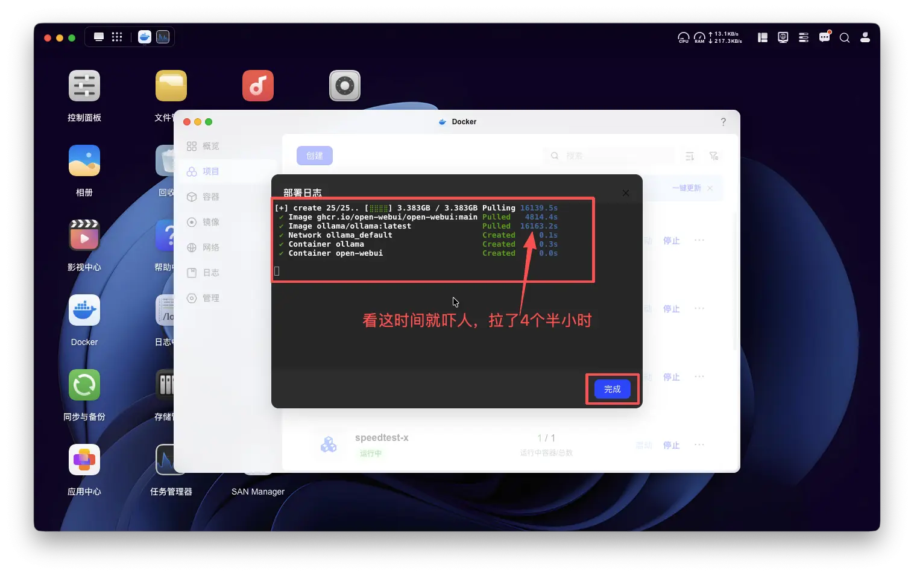Click the speedtest-x cube project icon
The height and width of the screenshot is (576, 914).
click(329, 445)
